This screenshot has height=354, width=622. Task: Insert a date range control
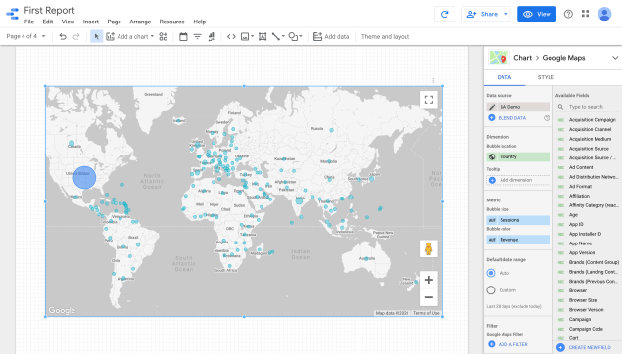point(183,37)
